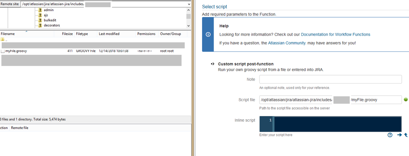The height and width of the screenshot is (156, 409).
Task: Click the right arrow icon below editor
Action: (399, 135)
